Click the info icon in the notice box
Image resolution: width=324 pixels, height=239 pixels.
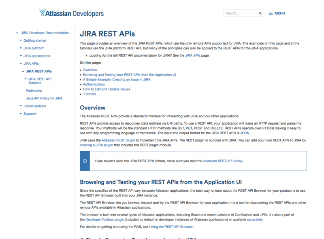tap(85, 161)
